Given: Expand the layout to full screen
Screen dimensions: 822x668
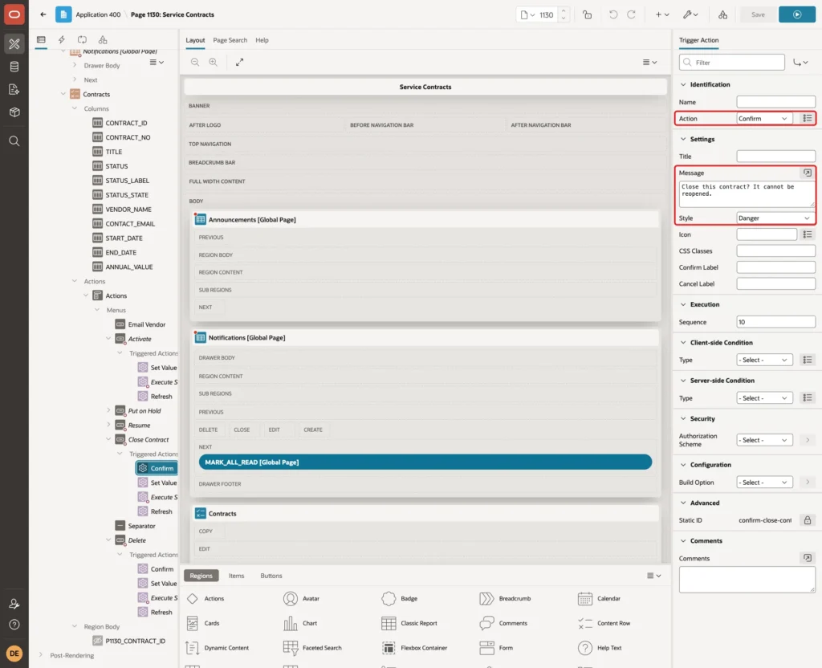Looking at the screenshot, I should coord(239,62).
